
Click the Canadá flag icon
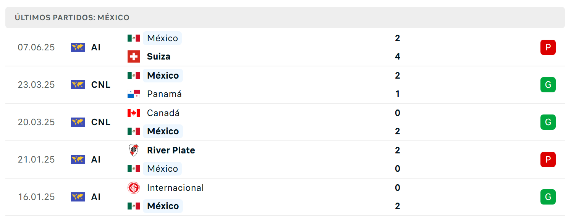tap(134, 113)
